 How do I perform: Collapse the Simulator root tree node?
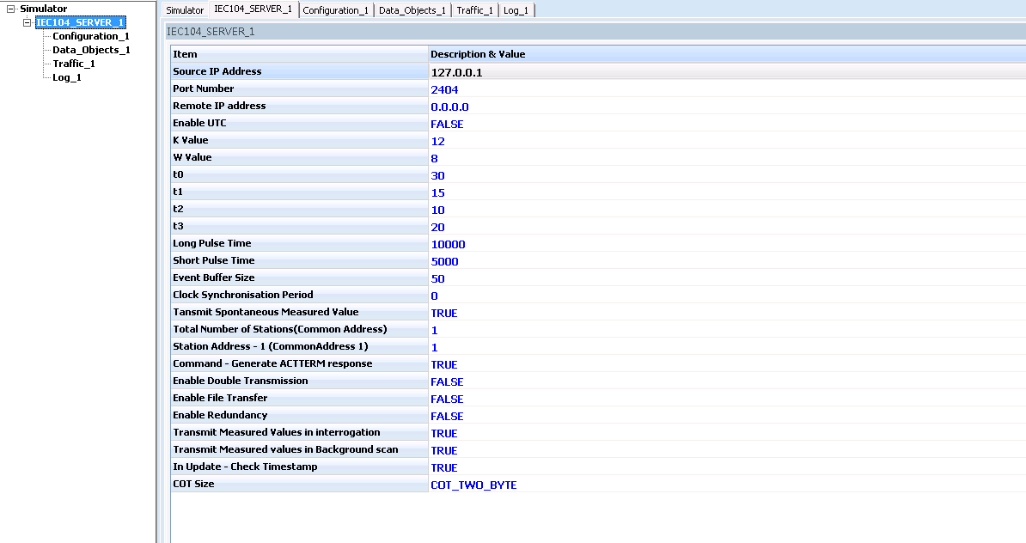[10, 9]
